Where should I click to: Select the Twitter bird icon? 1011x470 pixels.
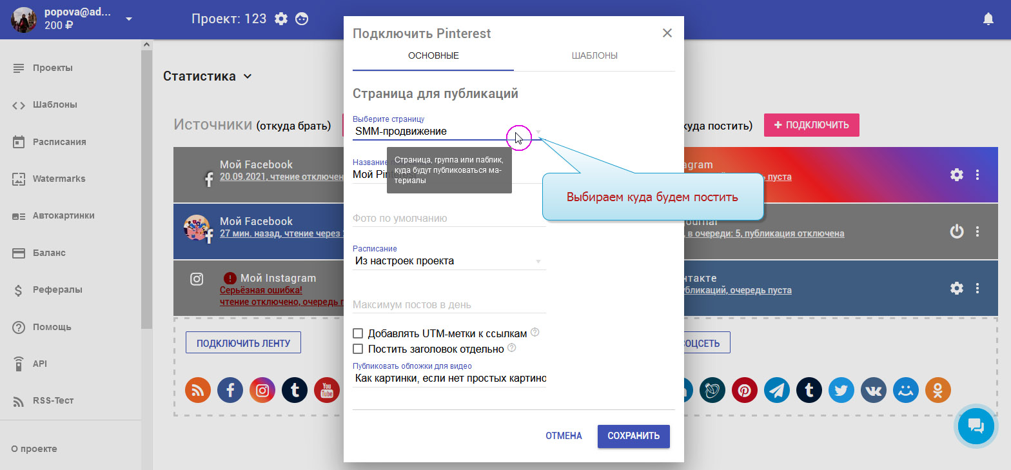coord(841,390)
